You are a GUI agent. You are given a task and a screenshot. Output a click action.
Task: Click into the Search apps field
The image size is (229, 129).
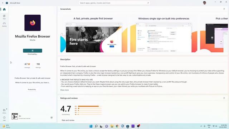pyautogui.click(x=114, y=3)
